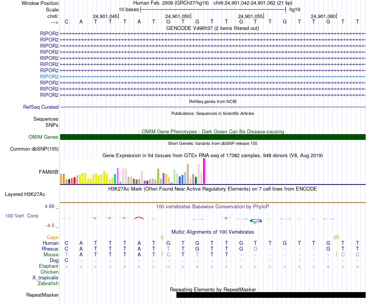The width and height of the screenshot is (366, 304).
Task: Click the light blue RIPOR2 transcript label
Action: (x=49, y=76)
